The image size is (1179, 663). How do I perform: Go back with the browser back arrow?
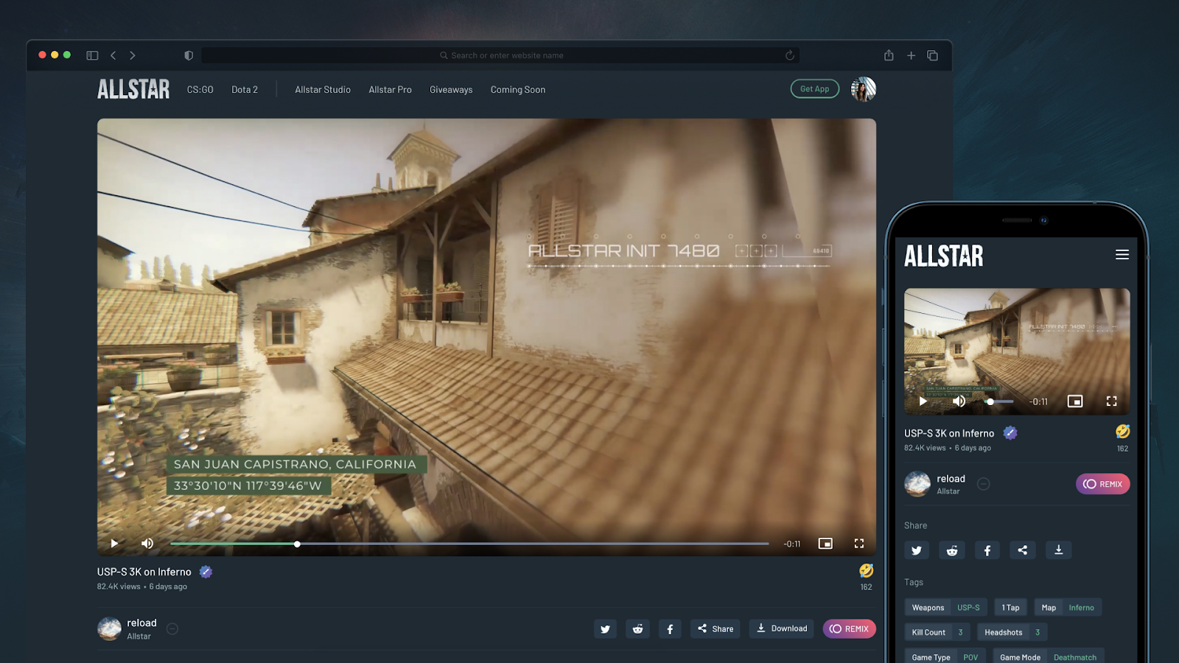[x=113, y=55]
